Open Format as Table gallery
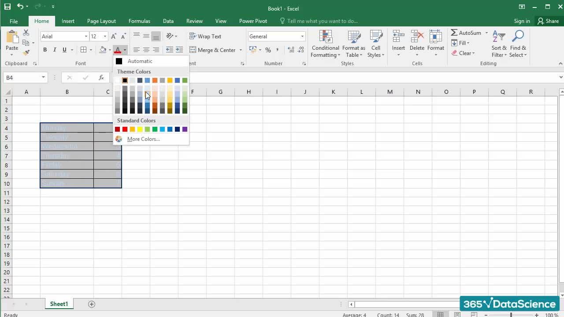Viewport: 564px width, 317px height. point(354,44)
